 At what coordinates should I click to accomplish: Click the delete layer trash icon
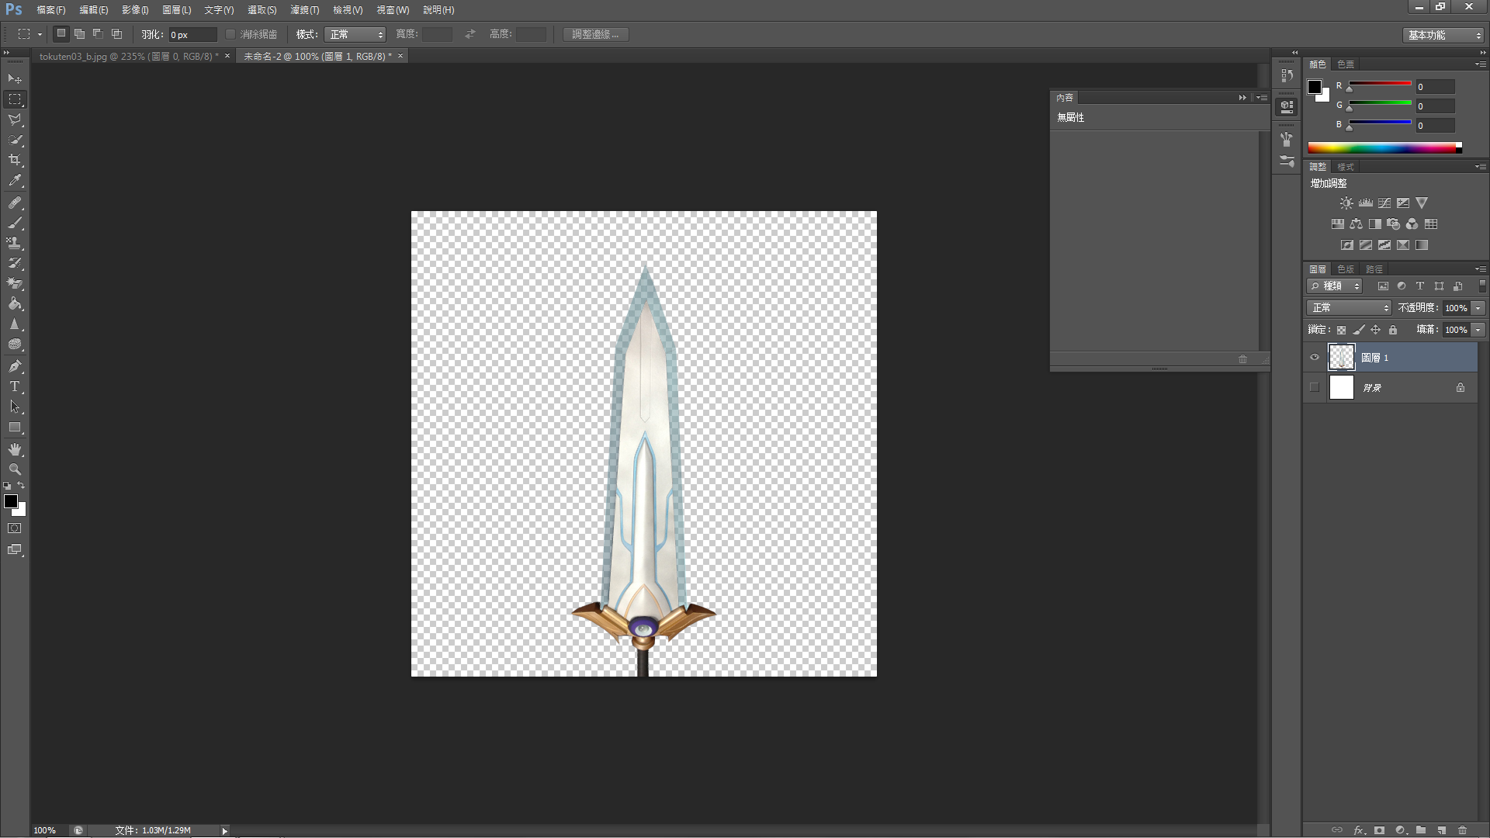1462,829
